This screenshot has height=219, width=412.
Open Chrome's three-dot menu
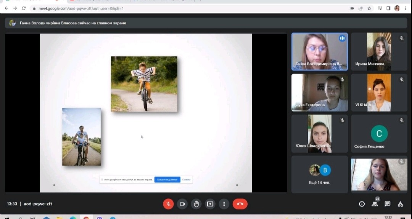pyautogui.click(x=405, y=8)
